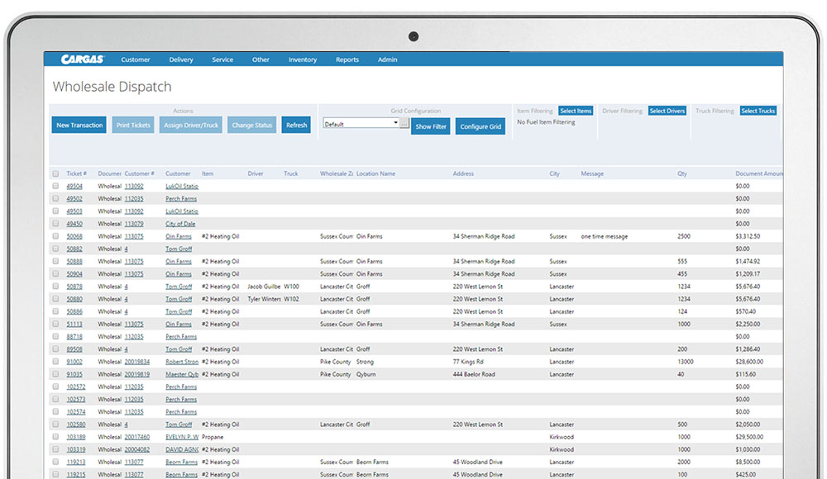The height and width of the screenshot is (479, 827).
Task: Click Select Trucks for truck filtering
Action: click(x=758, y=111)
